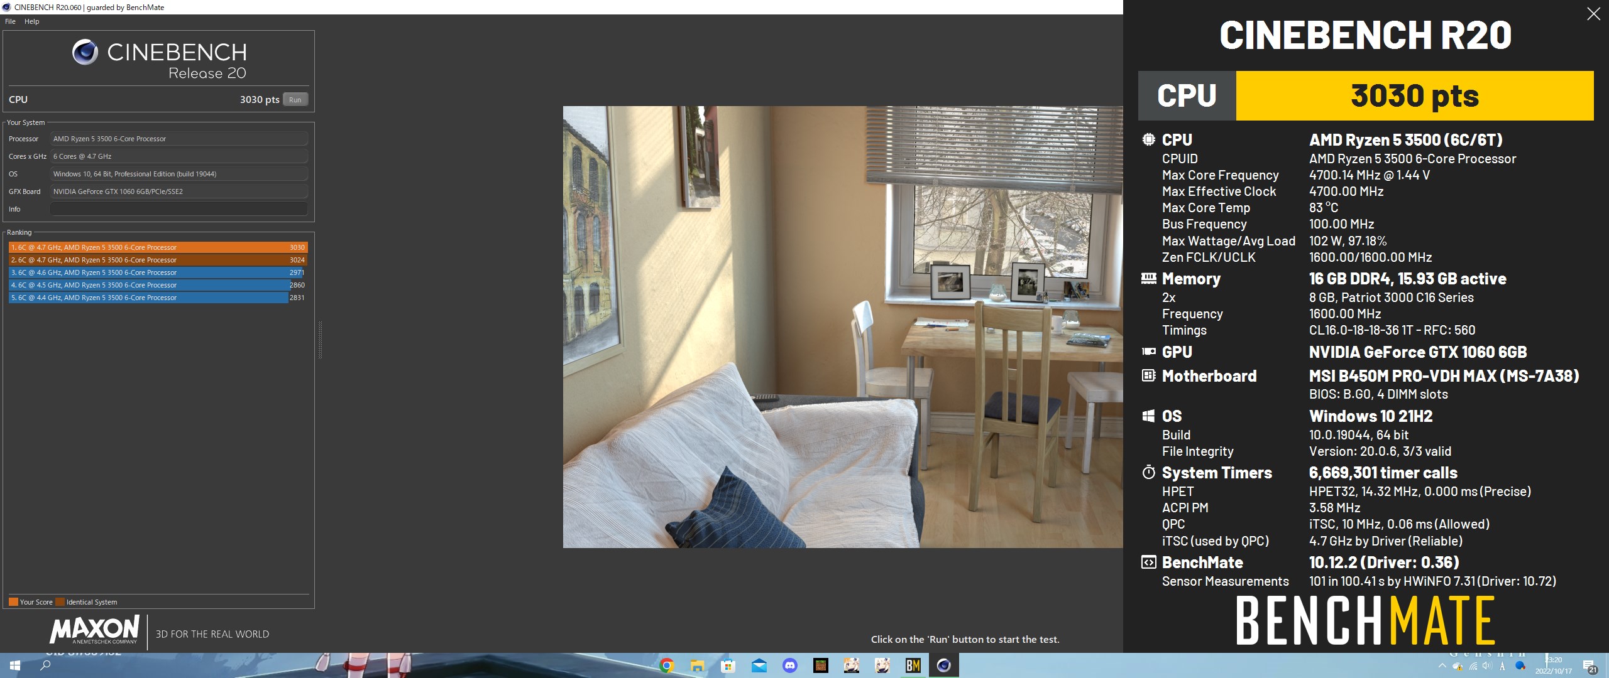This screenshot has width=1609, height=678.
Task: Open the taskbar clock showing 2022/10/17
Action: tap(1554, 665)
